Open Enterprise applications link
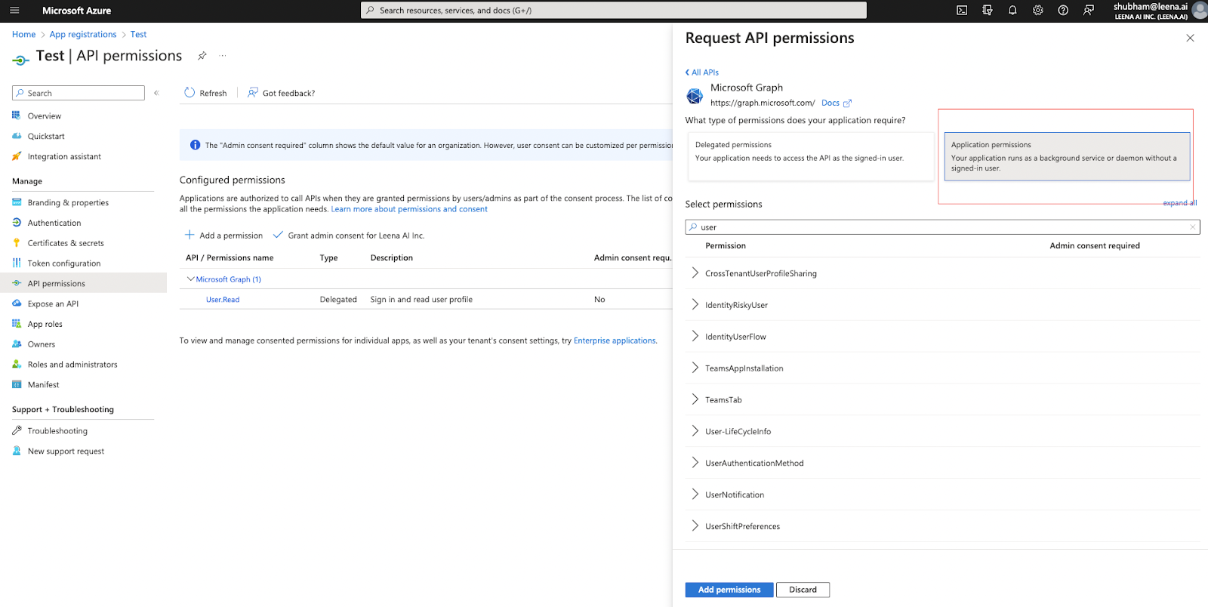Image resolution: width=1208 pixels, height=607 pixels. pyautogui.click(x=615, y=341)
